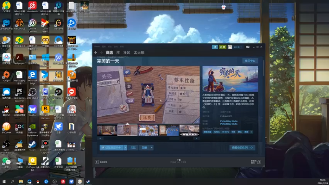329x185 pixels.
Task: Click the 忽略 (Ignore) button
Action: click(x=144, y=148)
